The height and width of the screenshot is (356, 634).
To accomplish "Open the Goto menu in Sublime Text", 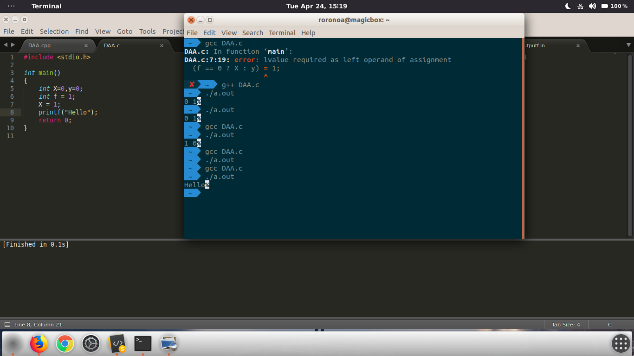I will pos(124,31).
